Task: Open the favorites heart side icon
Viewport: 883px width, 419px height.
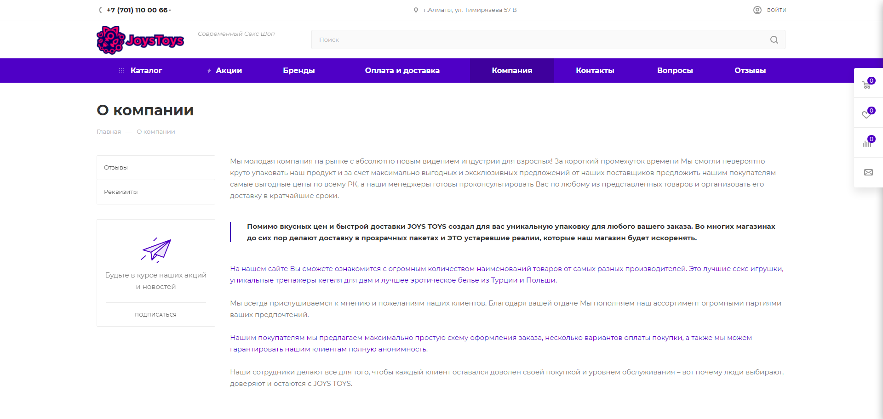Action: [868, 113]
